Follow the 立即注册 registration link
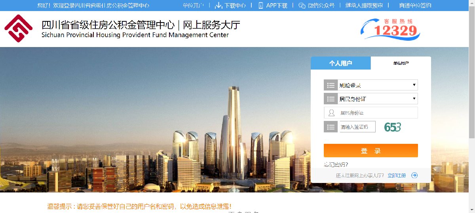Screen dimensions: 475x213 pyautogui.click(x=397, y=175)
